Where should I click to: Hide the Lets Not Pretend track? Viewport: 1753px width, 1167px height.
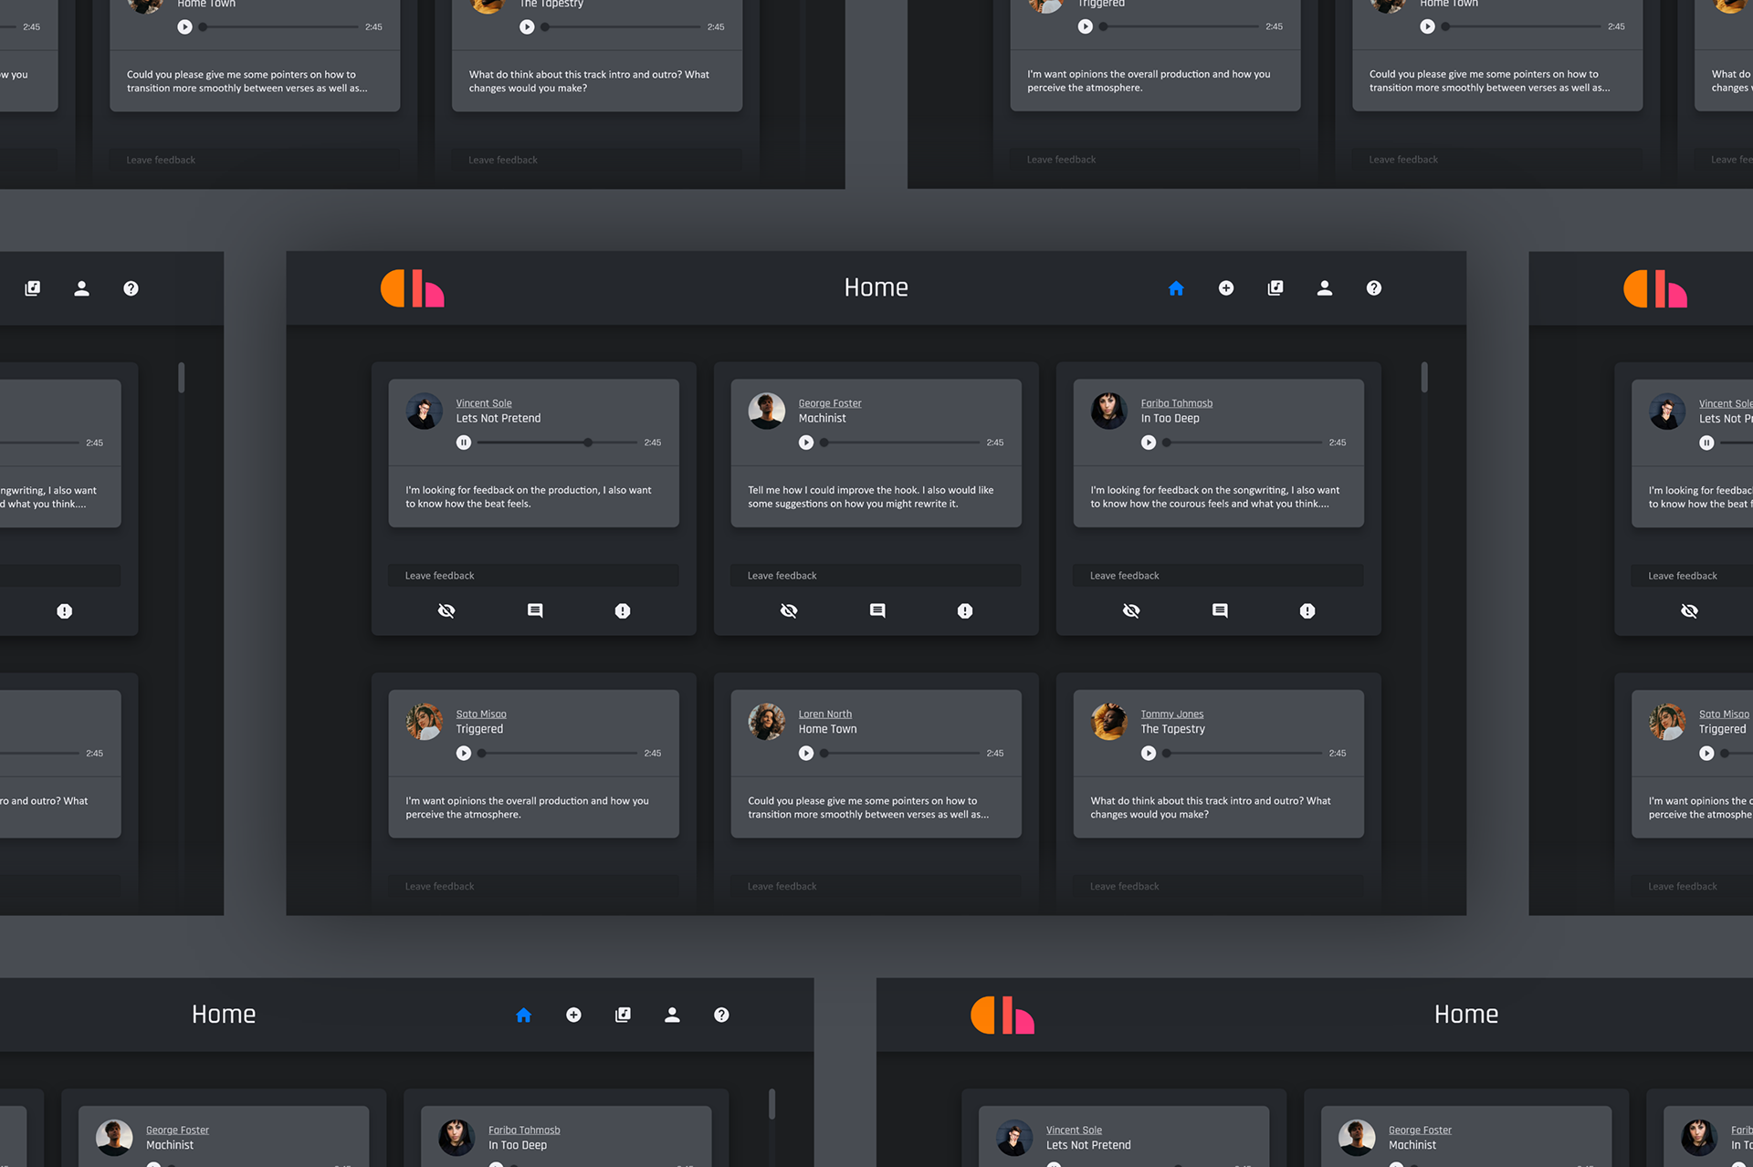coord(446,610)
